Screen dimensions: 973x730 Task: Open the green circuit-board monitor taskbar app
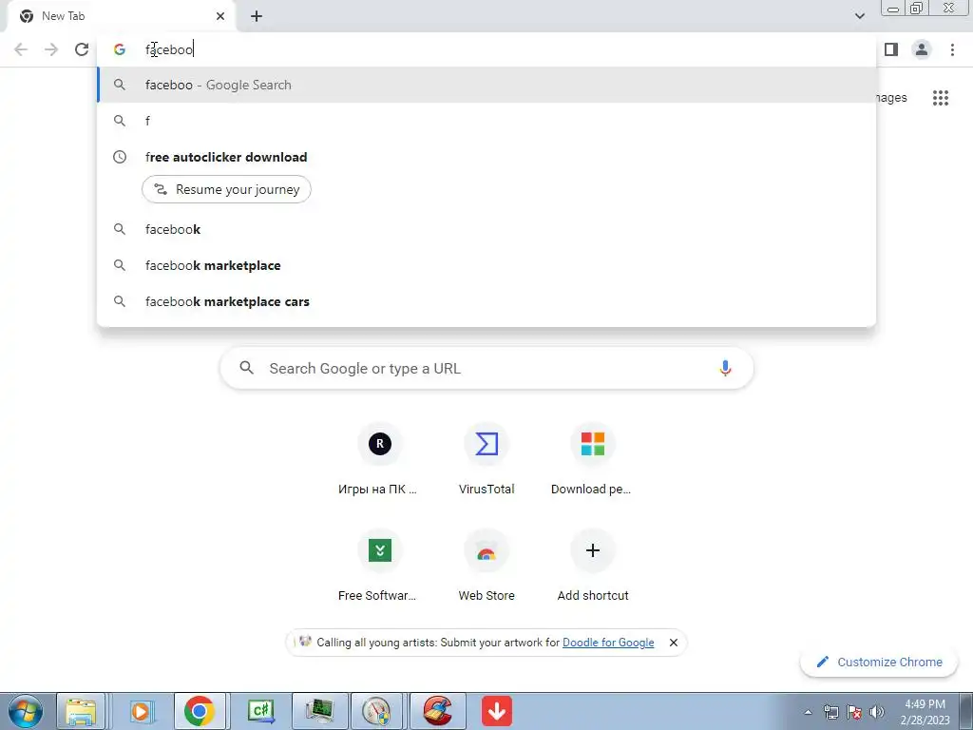pos(320,711)
